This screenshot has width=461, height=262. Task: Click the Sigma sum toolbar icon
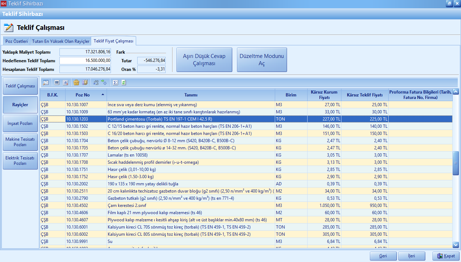pyautogui.click(x=115, y=82)
